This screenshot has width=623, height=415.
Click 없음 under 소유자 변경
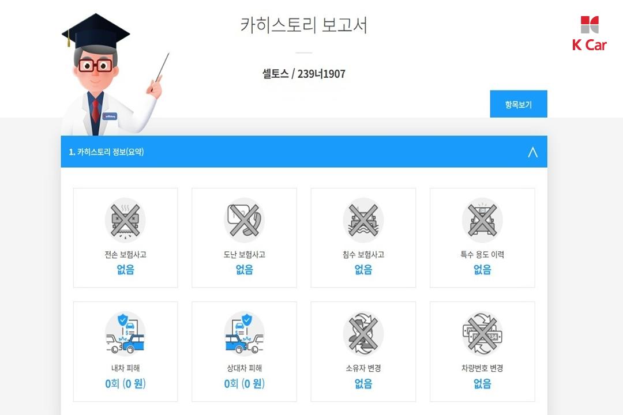[x=363, y=384]
